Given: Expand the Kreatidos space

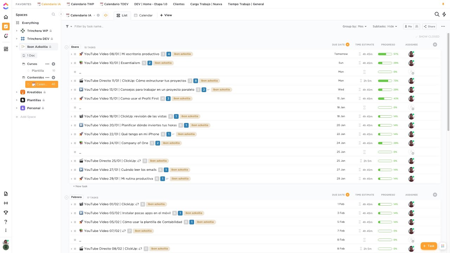Looking at the screenshot, I should point(17,92).
